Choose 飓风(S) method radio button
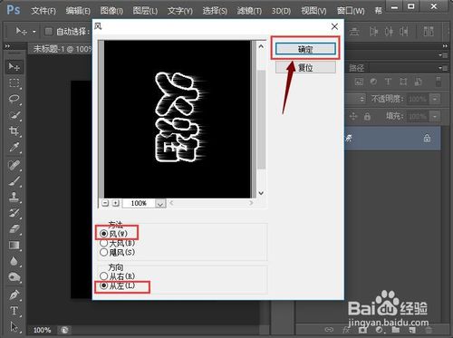Screen dimensions: 453x338 [x=104, y=252]
